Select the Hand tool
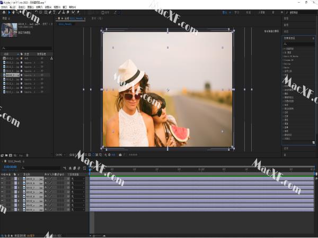 [14, 12]
